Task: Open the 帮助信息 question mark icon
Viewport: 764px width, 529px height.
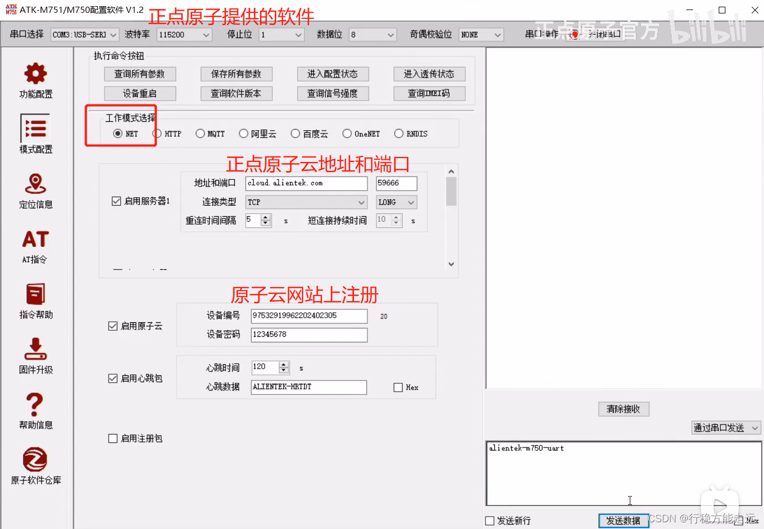Action: click(35, 404)
